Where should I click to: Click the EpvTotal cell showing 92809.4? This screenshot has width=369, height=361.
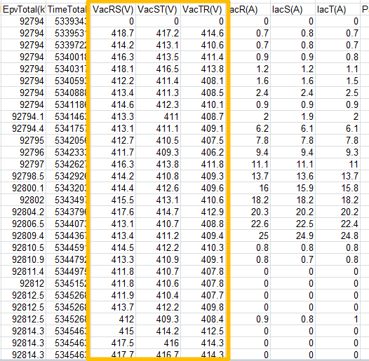24,236
